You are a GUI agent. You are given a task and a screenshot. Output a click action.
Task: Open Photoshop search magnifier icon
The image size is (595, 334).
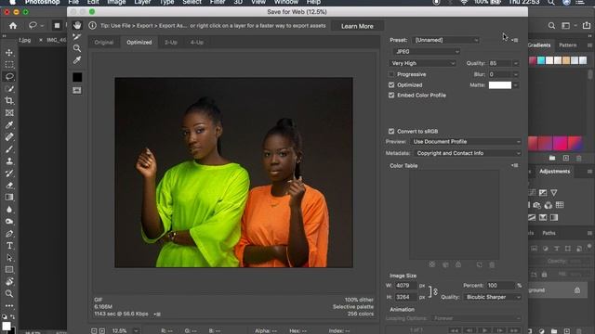(x=551, y=26)
